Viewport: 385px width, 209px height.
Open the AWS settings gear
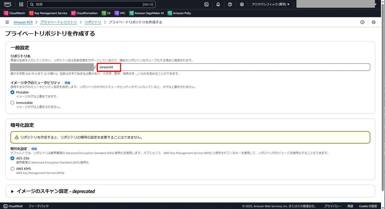(241, 4)
